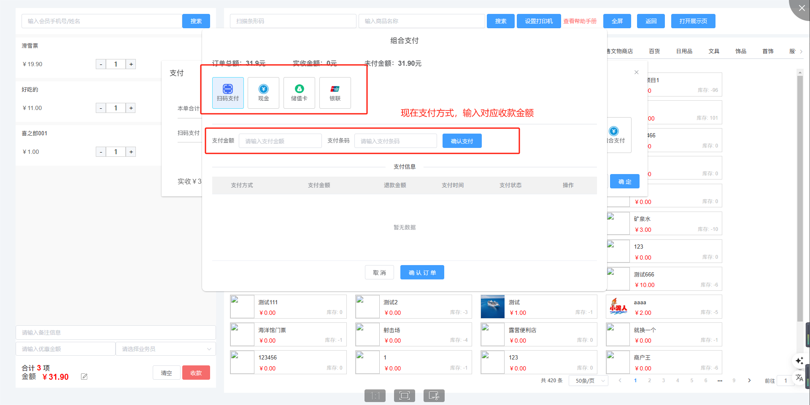Image resolution: width=810 pixels, height=405 pixels.
Task: Select the 扫码支付 scan payment method
Action: click(228, 93)
